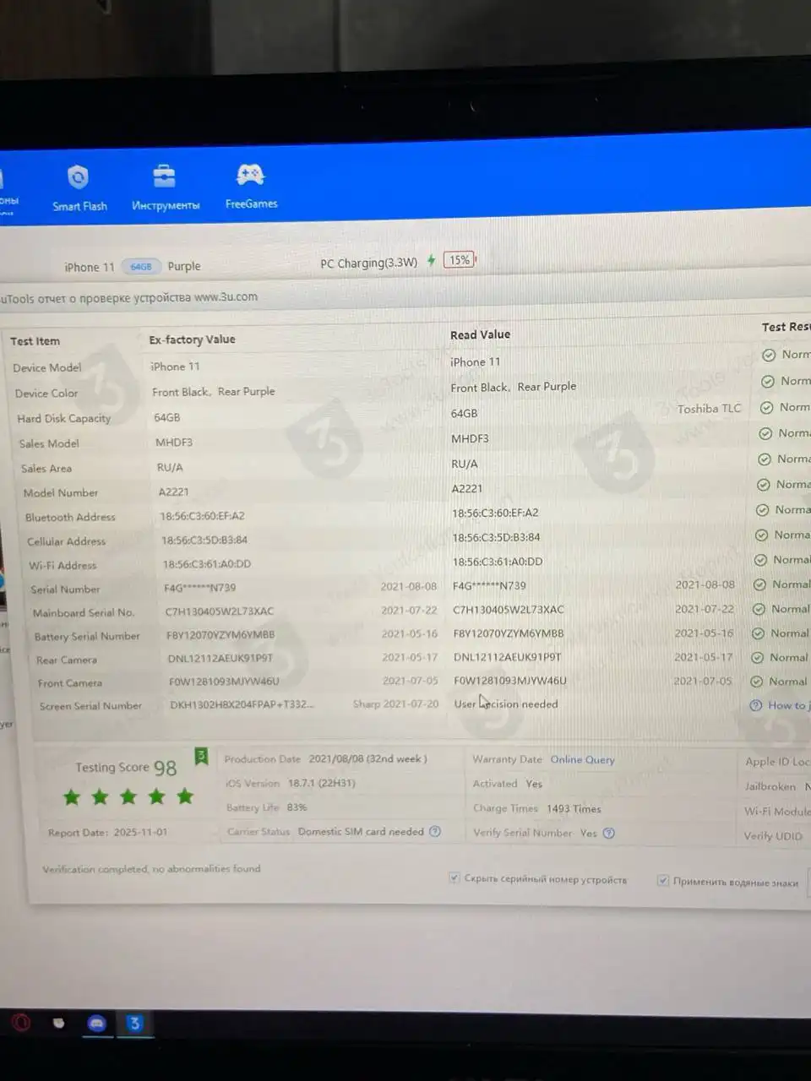Viewport: 811px width, 1081px height.
Task: Toggle the Скрыть серийный номер устройства checkbox
Action: pyautogui.click(x=454, y=878)
